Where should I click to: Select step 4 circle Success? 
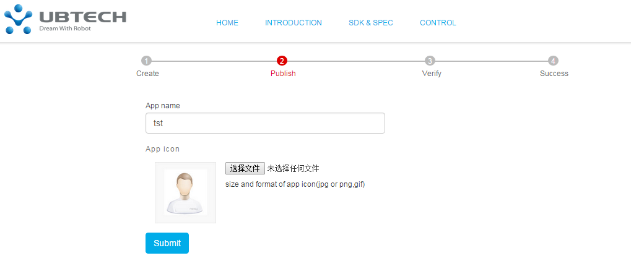[x=554, y=61]
